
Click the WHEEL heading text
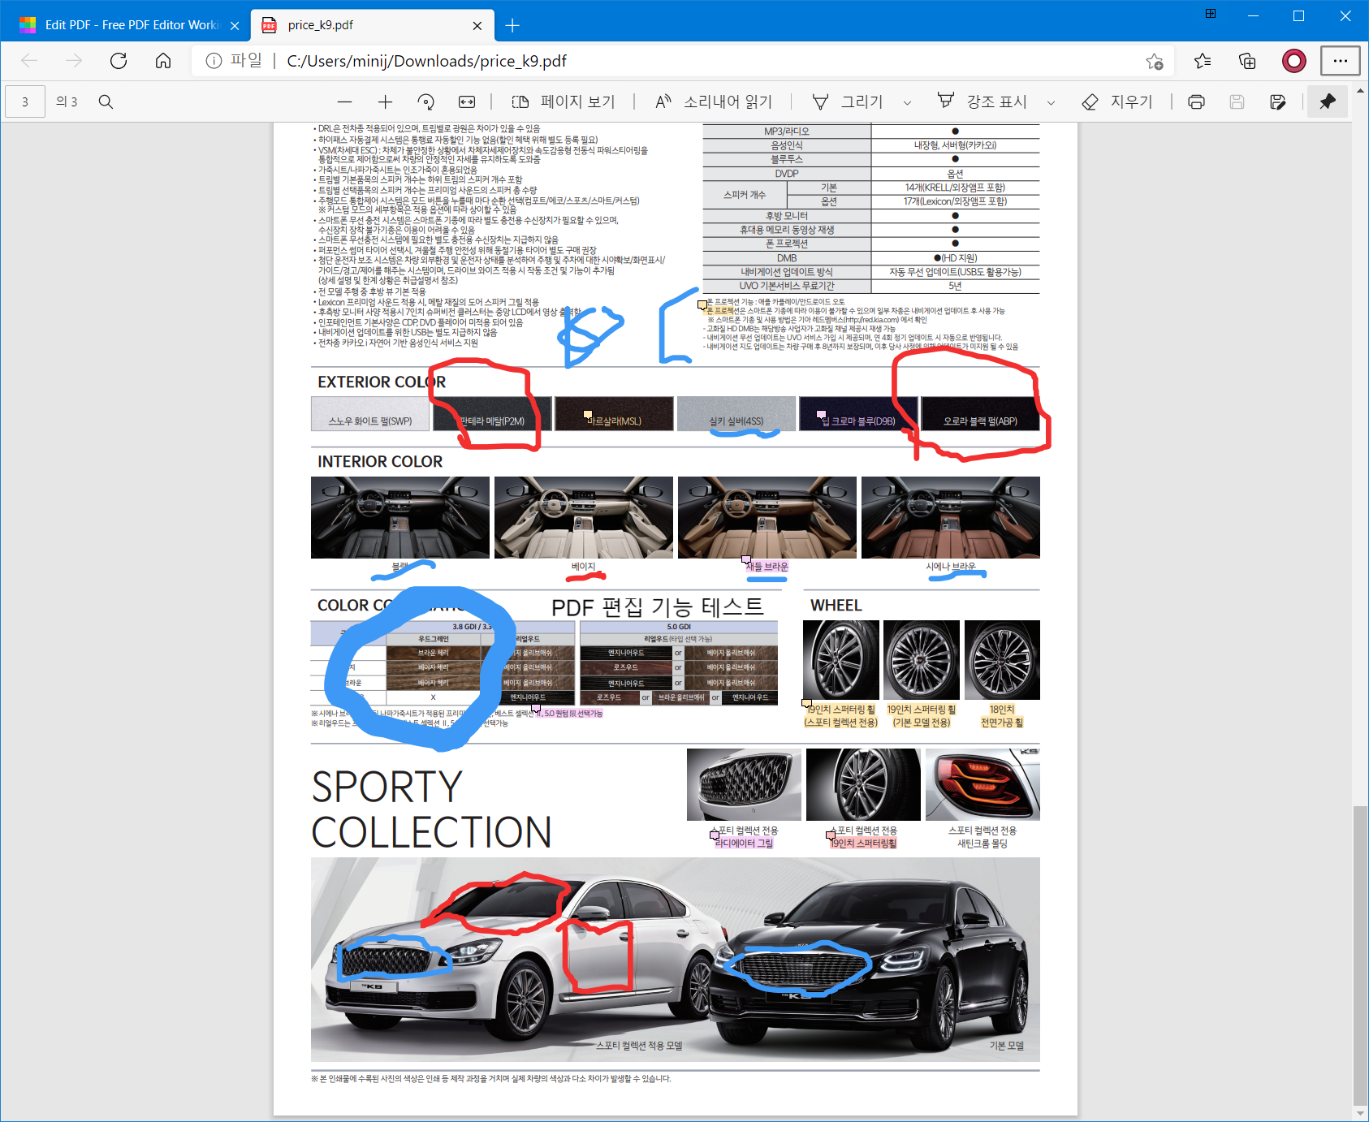(836, 605)
